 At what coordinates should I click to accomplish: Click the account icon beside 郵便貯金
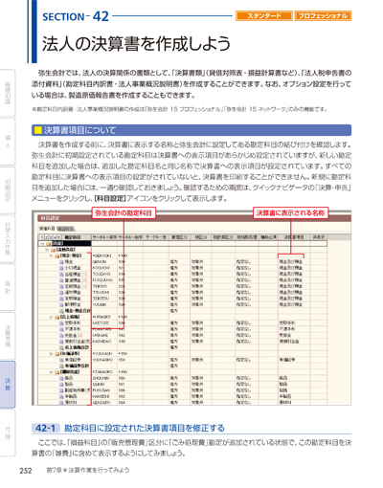click(x=61, y=304)
